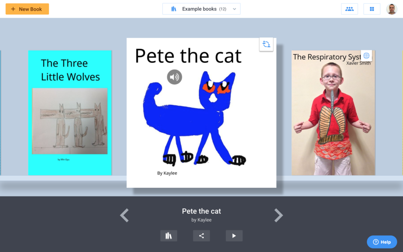403x252 pixels.
Task: Click the New Book button
Action: pos(27,9)
